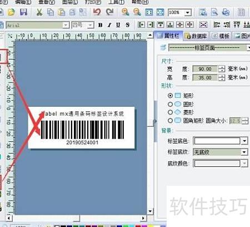Click the canvas vertical scrollbar down arrow

[150, 211]
